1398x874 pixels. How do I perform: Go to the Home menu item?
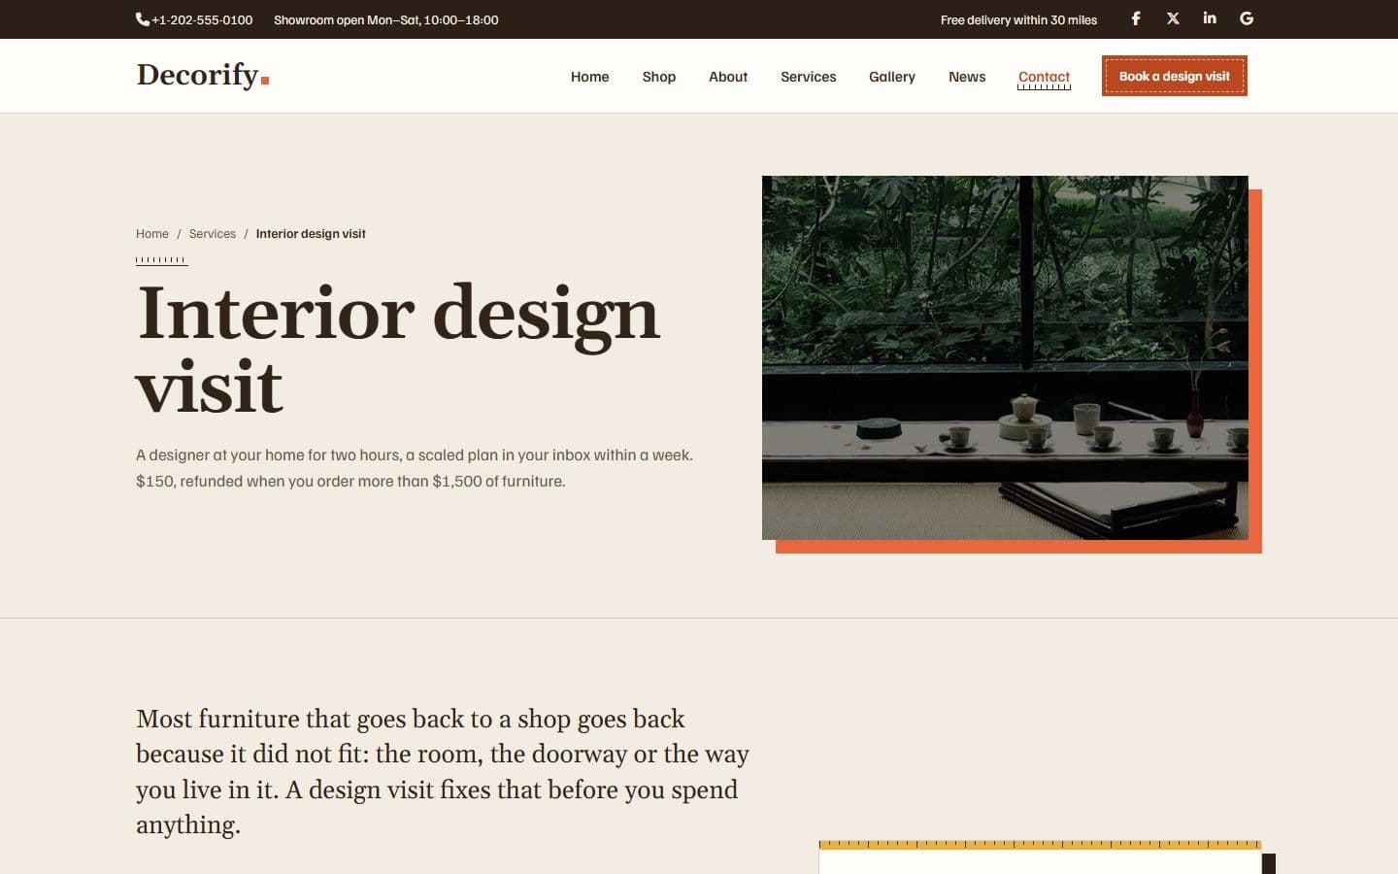590,77
